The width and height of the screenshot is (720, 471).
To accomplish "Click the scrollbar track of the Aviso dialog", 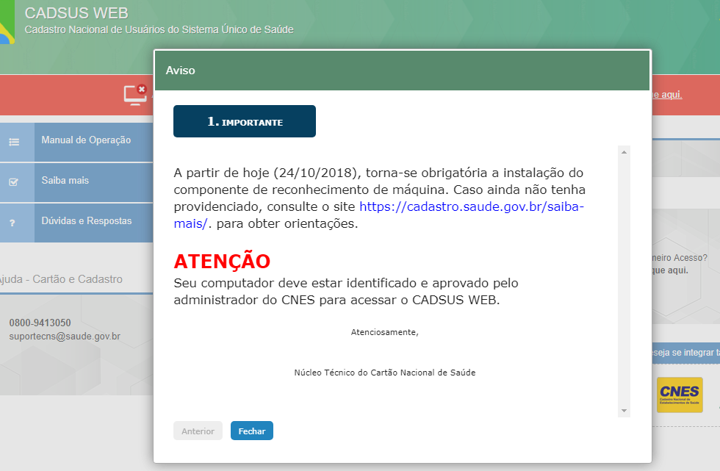I will tap(624, 279).
